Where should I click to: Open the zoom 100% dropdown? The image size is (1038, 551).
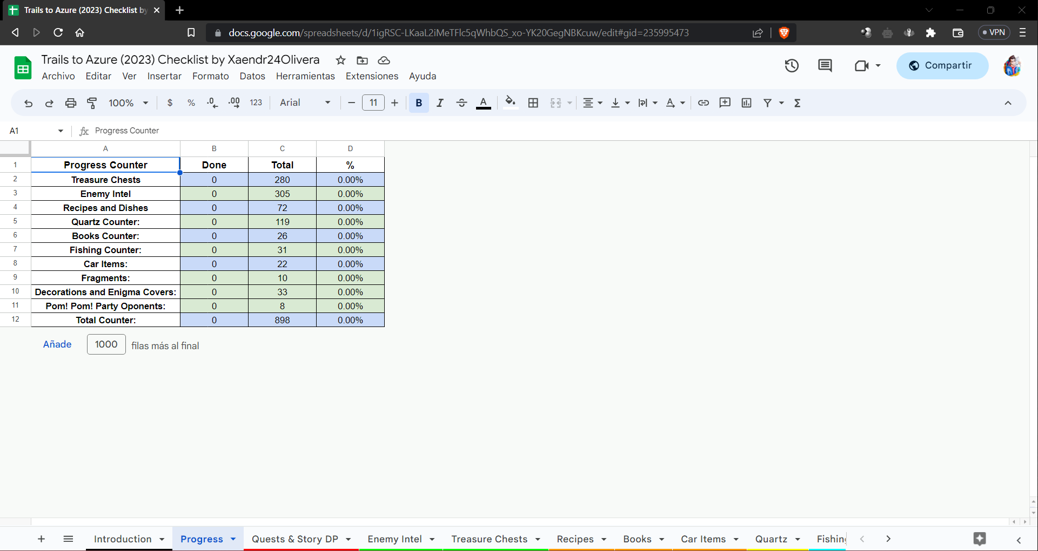128,103
